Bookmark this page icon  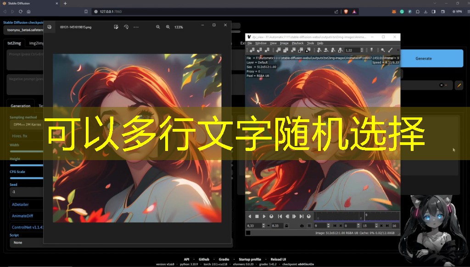pos(86,11)
